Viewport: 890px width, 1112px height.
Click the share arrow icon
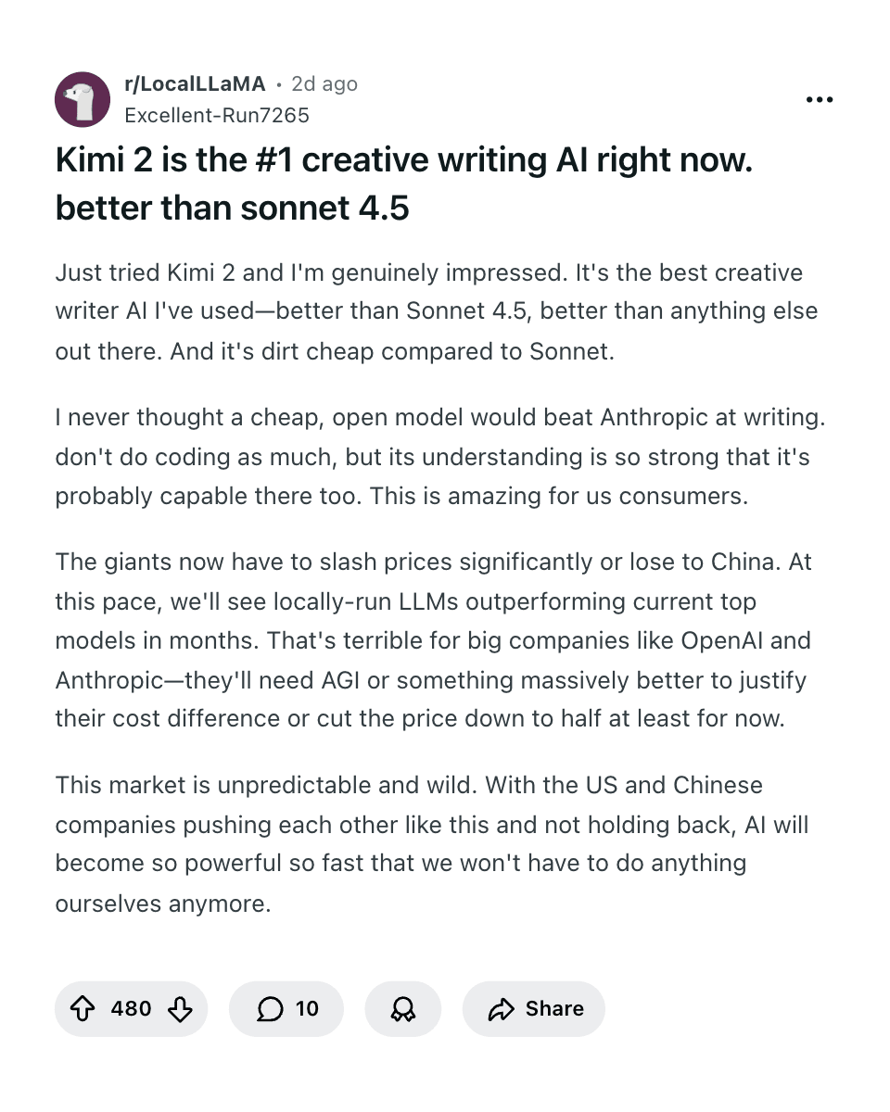(502, 1008)
